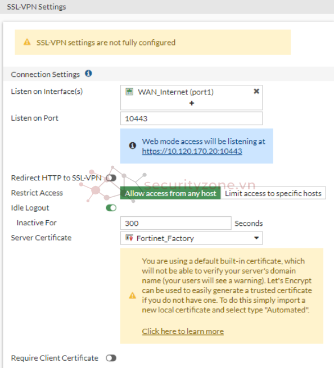The image size is (334, 368).
Task: Click the Listen on Port field
Action: tap(191, 119)
